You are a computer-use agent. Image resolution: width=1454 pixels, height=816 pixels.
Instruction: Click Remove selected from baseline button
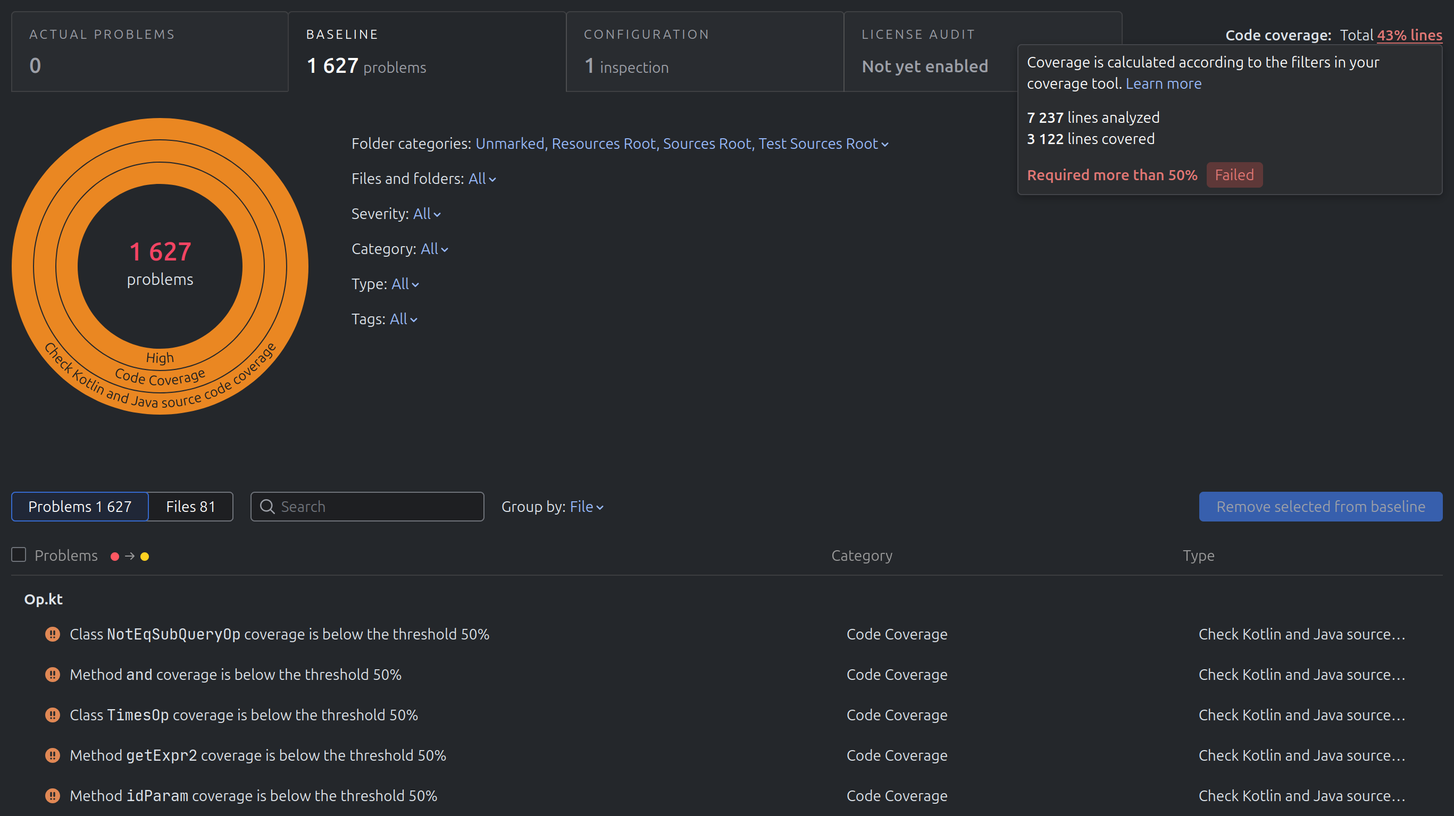tap(1321, 507)
